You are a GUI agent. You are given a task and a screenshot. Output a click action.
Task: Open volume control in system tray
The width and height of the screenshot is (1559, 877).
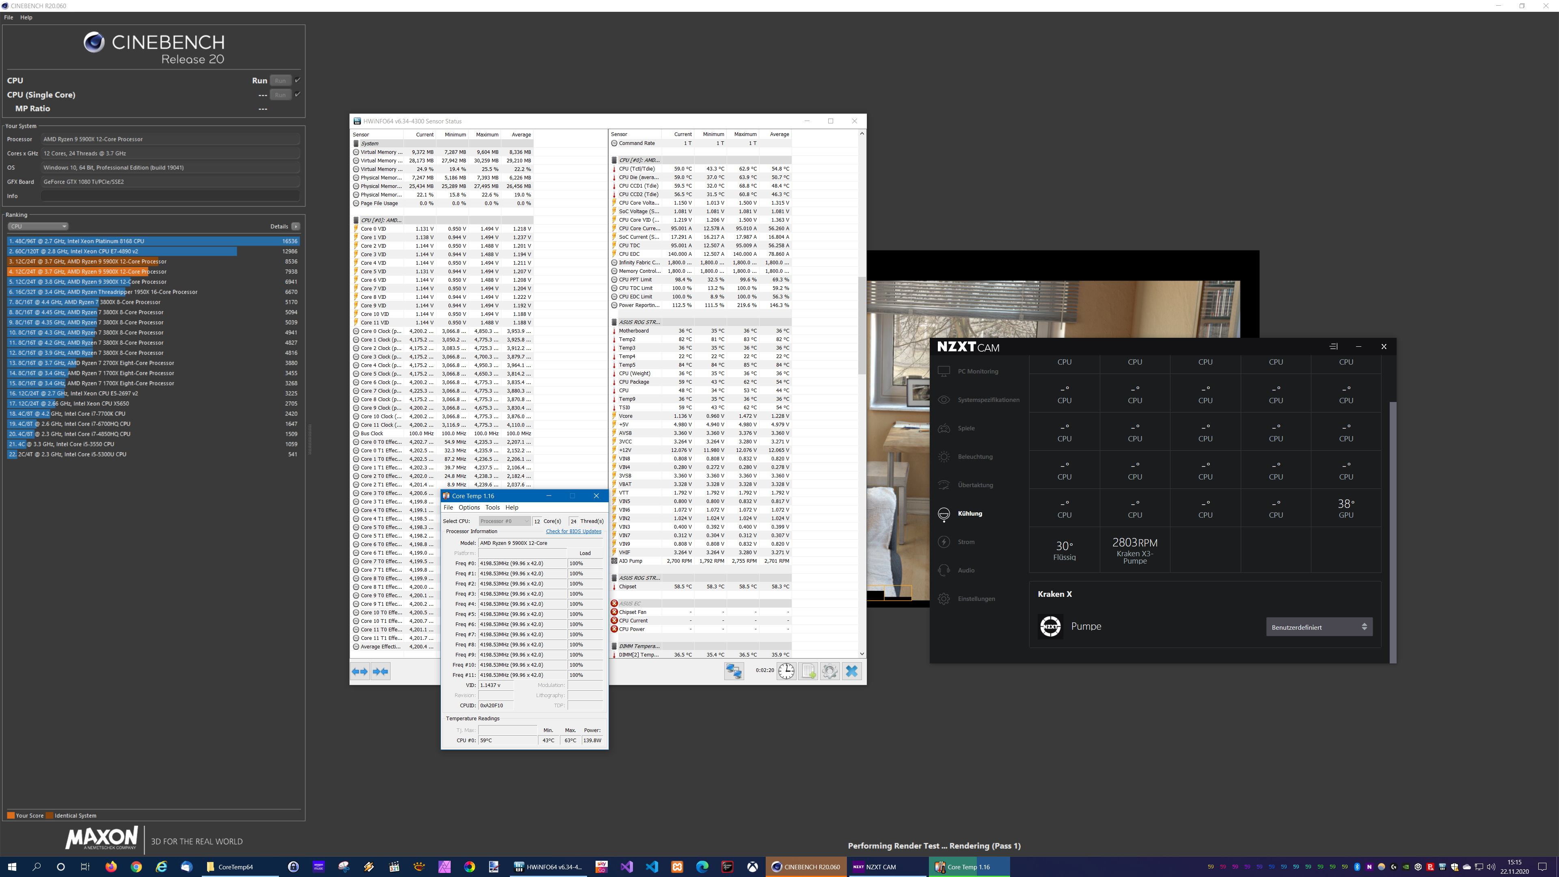1491,867
